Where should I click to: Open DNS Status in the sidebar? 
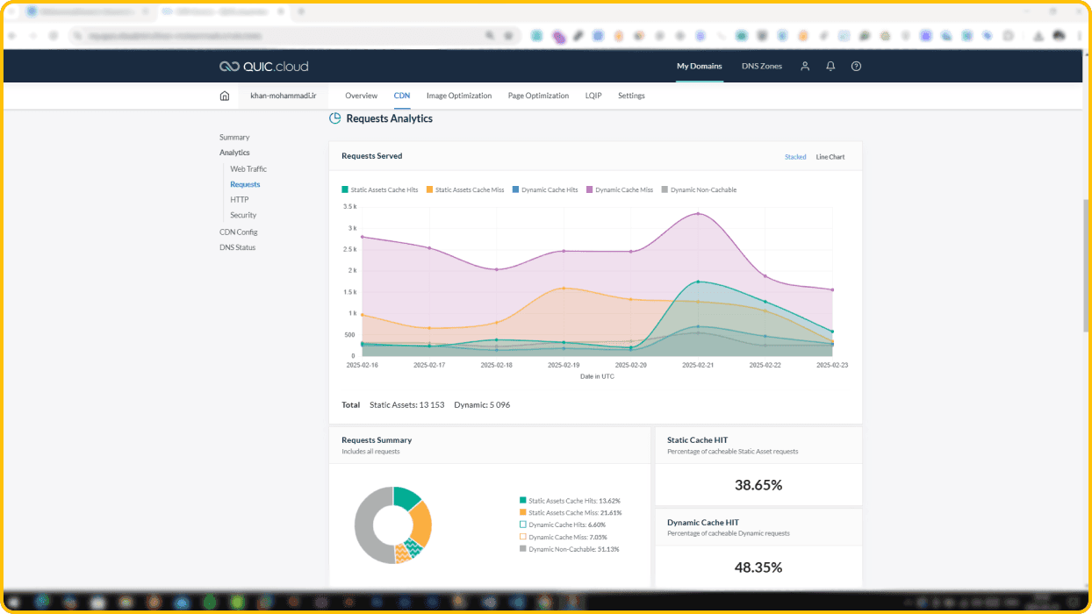click(x=237, y=247)
